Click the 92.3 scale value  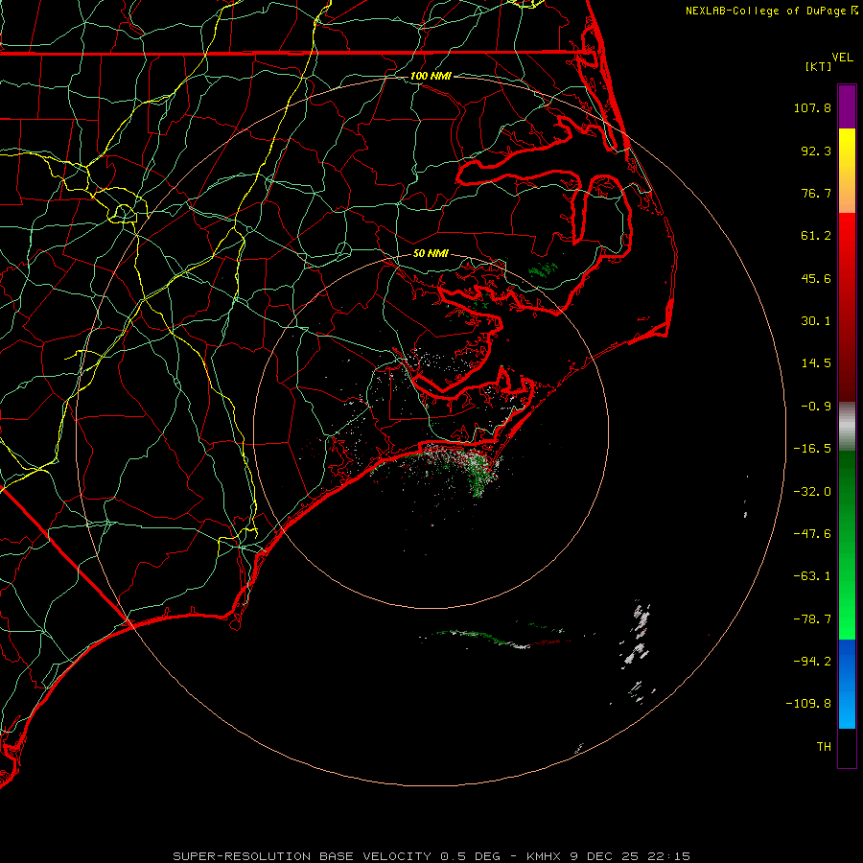point(816,151)
